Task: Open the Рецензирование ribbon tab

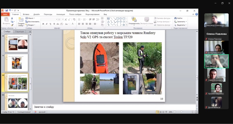Action: tap(92, 14)
